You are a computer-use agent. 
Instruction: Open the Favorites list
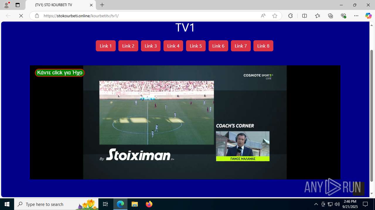pyautogui.click(x=318, y=16)
